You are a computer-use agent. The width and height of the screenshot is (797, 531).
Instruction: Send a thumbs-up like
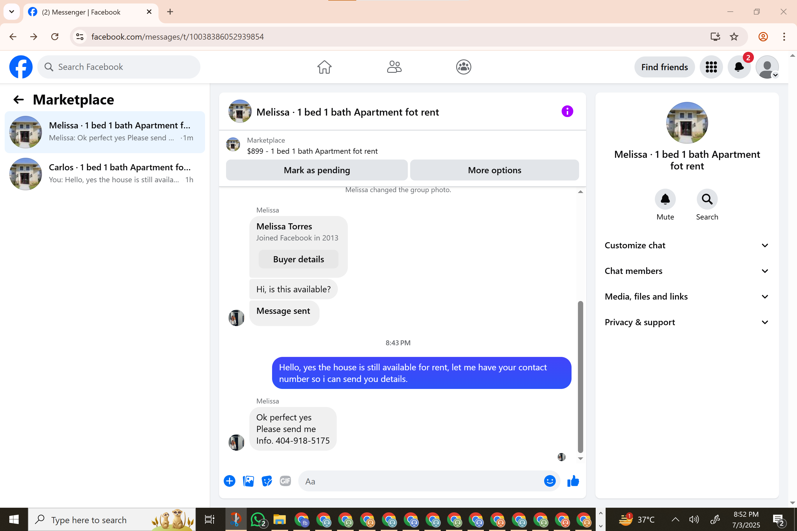(573, 481)
